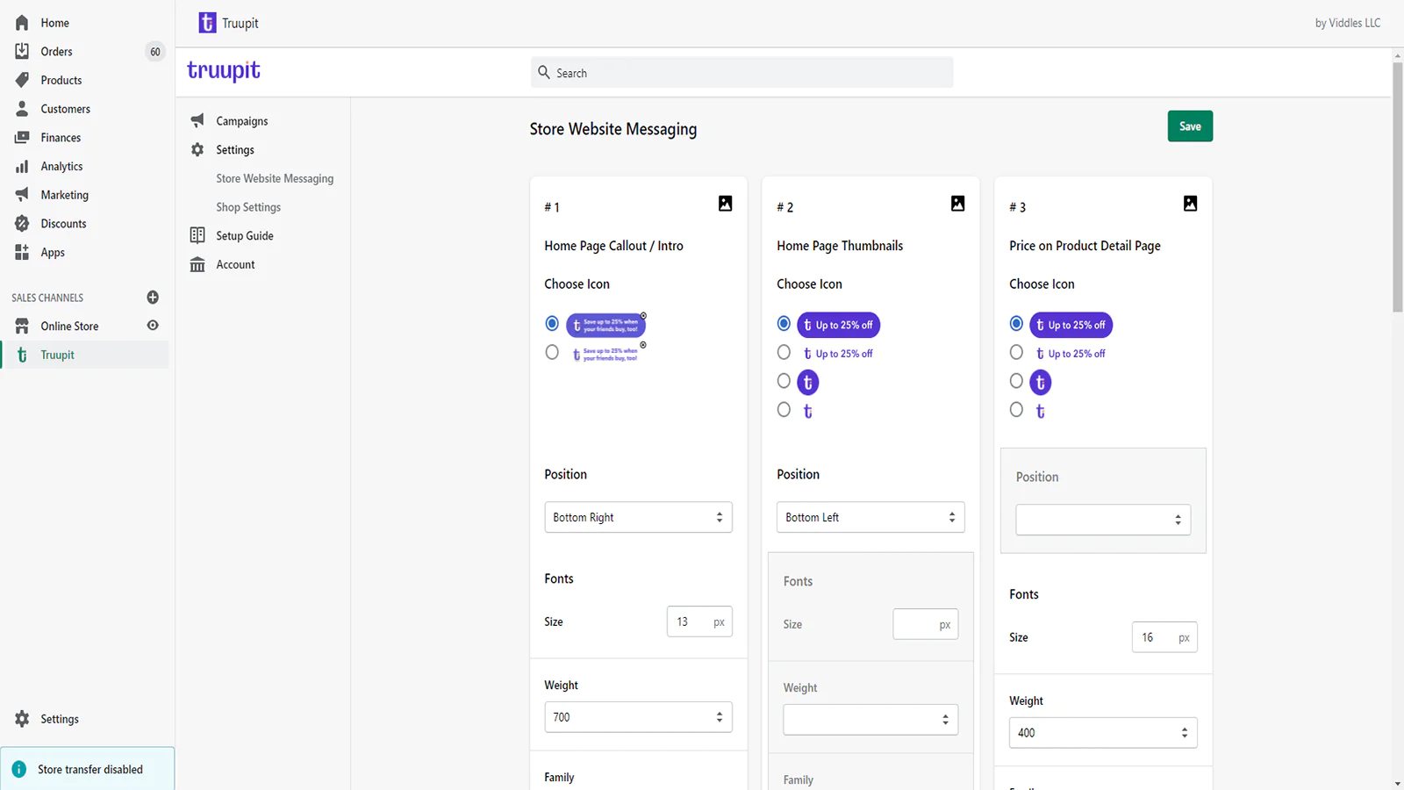Open Position dropdown showing Bottom Left
The width and height of the screenshot is (1404, 790).
870,517
